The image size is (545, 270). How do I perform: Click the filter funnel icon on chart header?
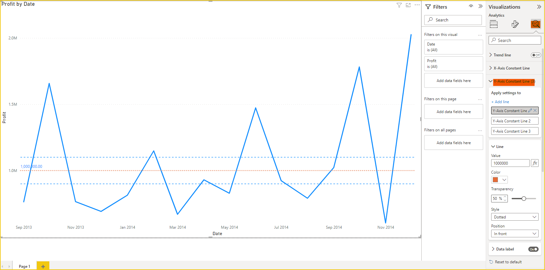point(399,5)
